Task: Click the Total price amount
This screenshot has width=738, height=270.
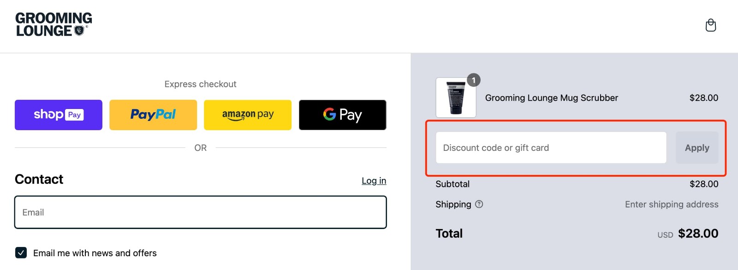Action: [x=699, y=234]
